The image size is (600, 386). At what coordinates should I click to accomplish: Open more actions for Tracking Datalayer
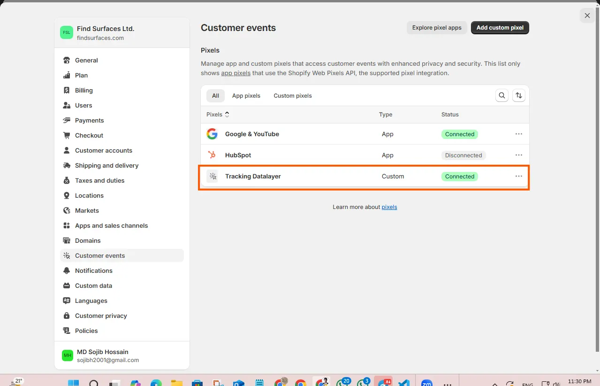coord(519,176)
